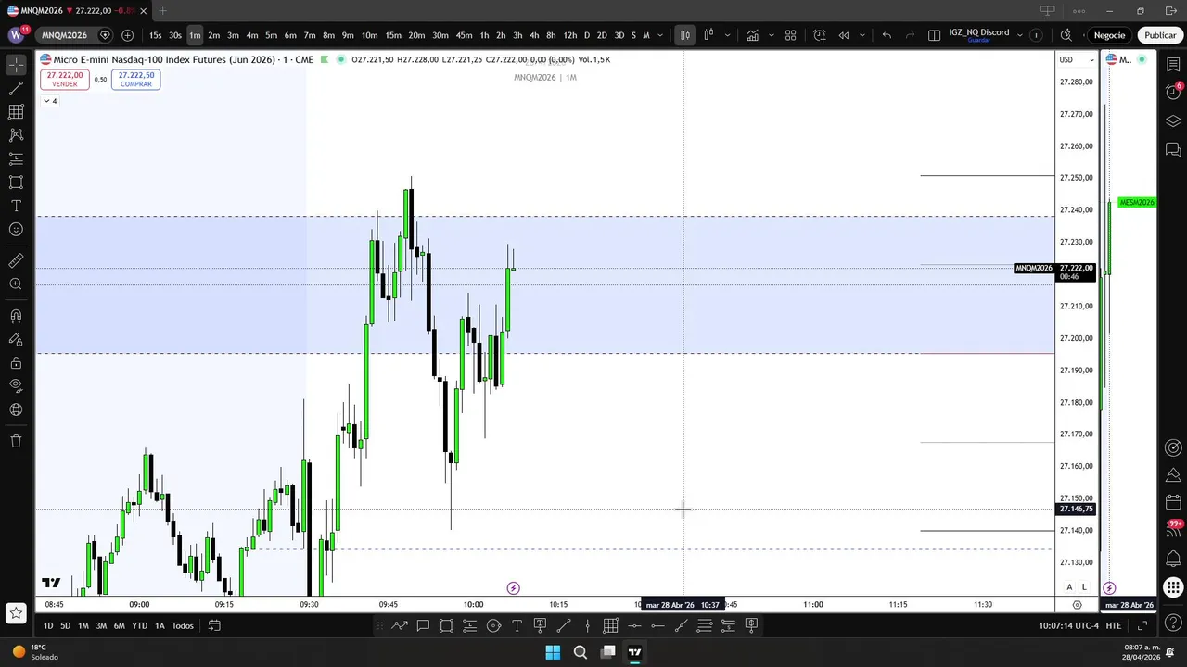Click the COMPRAR buy price button
Viewport: 1187px width, 667px height.
click(x=135, y=80)
